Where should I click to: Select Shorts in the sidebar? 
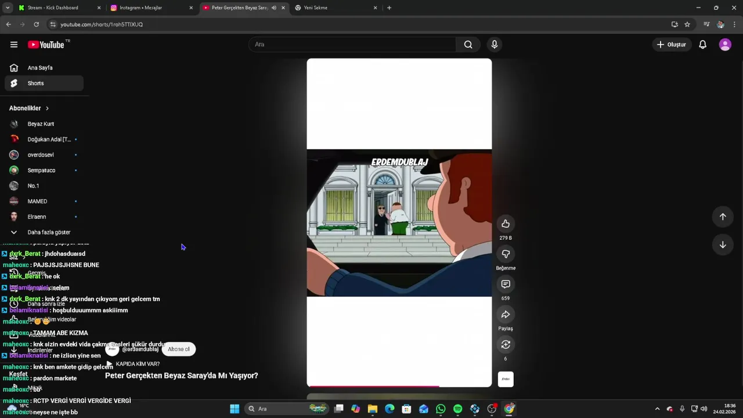[x=44, y=83]
